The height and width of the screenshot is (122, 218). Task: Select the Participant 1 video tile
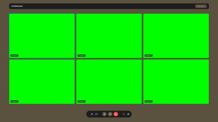click(42, 36)
